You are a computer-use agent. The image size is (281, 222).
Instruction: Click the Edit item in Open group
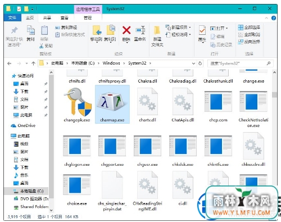217,37
